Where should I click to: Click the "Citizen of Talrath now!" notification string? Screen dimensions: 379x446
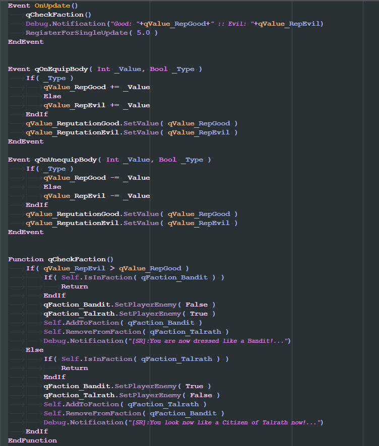tap(225, 422)
